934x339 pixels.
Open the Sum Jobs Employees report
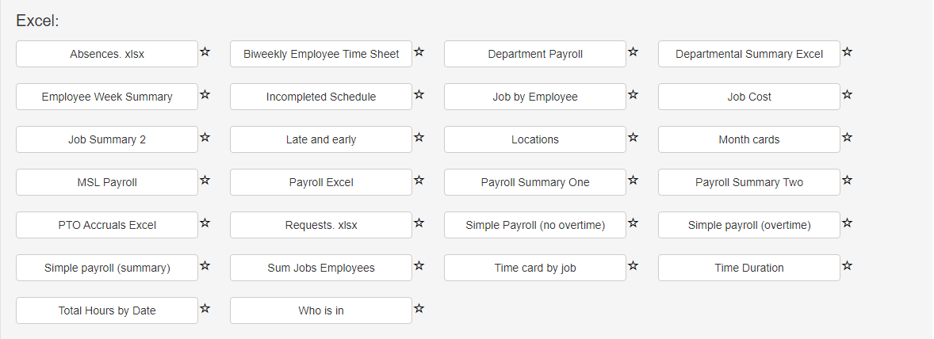[x=321, y=268]
